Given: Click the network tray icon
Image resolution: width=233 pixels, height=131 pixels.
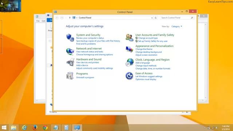Looking at the screenshot, I should pos(213,128).
